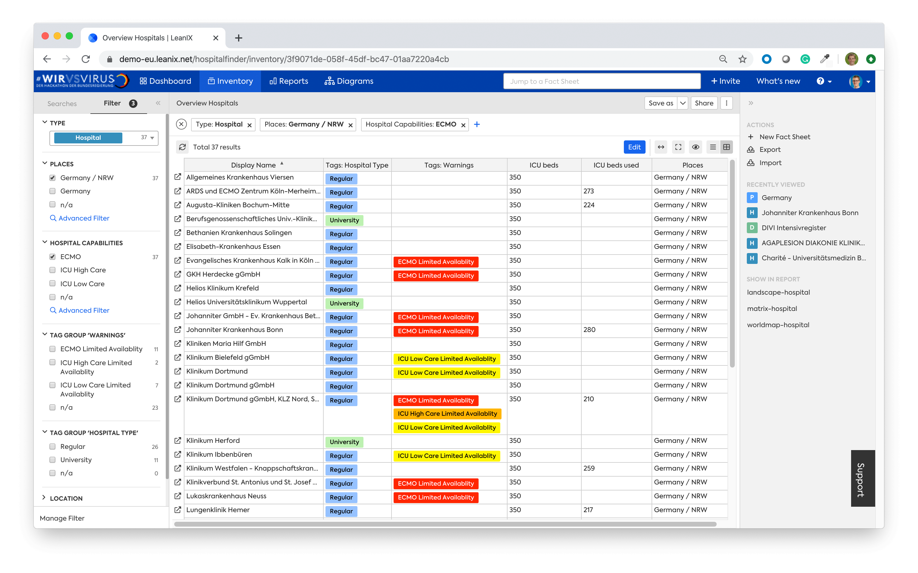Screen dimensions: 918x573
Task: Clear all filters circle X icon
Action: [181, 124]
